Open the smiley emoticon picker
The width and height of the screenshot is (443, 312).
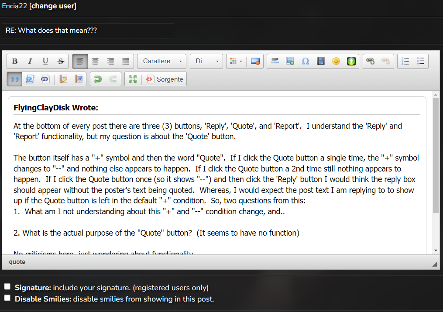(336, 61)
